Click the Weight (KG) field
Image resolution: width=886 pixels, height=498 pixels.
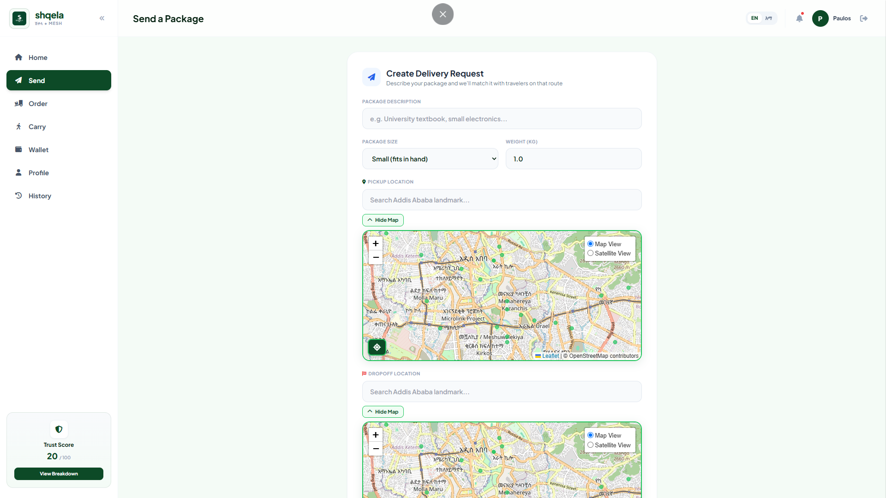tap(574, 159)
